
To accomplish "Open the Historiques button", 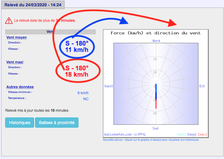I will pos(20,123).
